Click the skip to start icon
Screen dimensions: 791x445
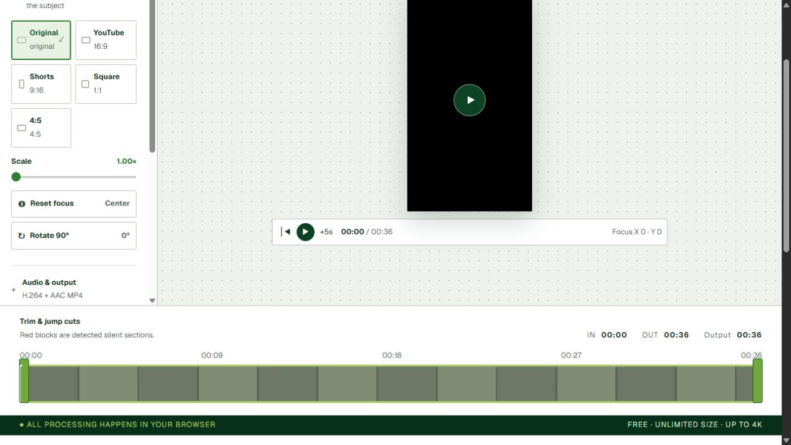pos(285,232)
